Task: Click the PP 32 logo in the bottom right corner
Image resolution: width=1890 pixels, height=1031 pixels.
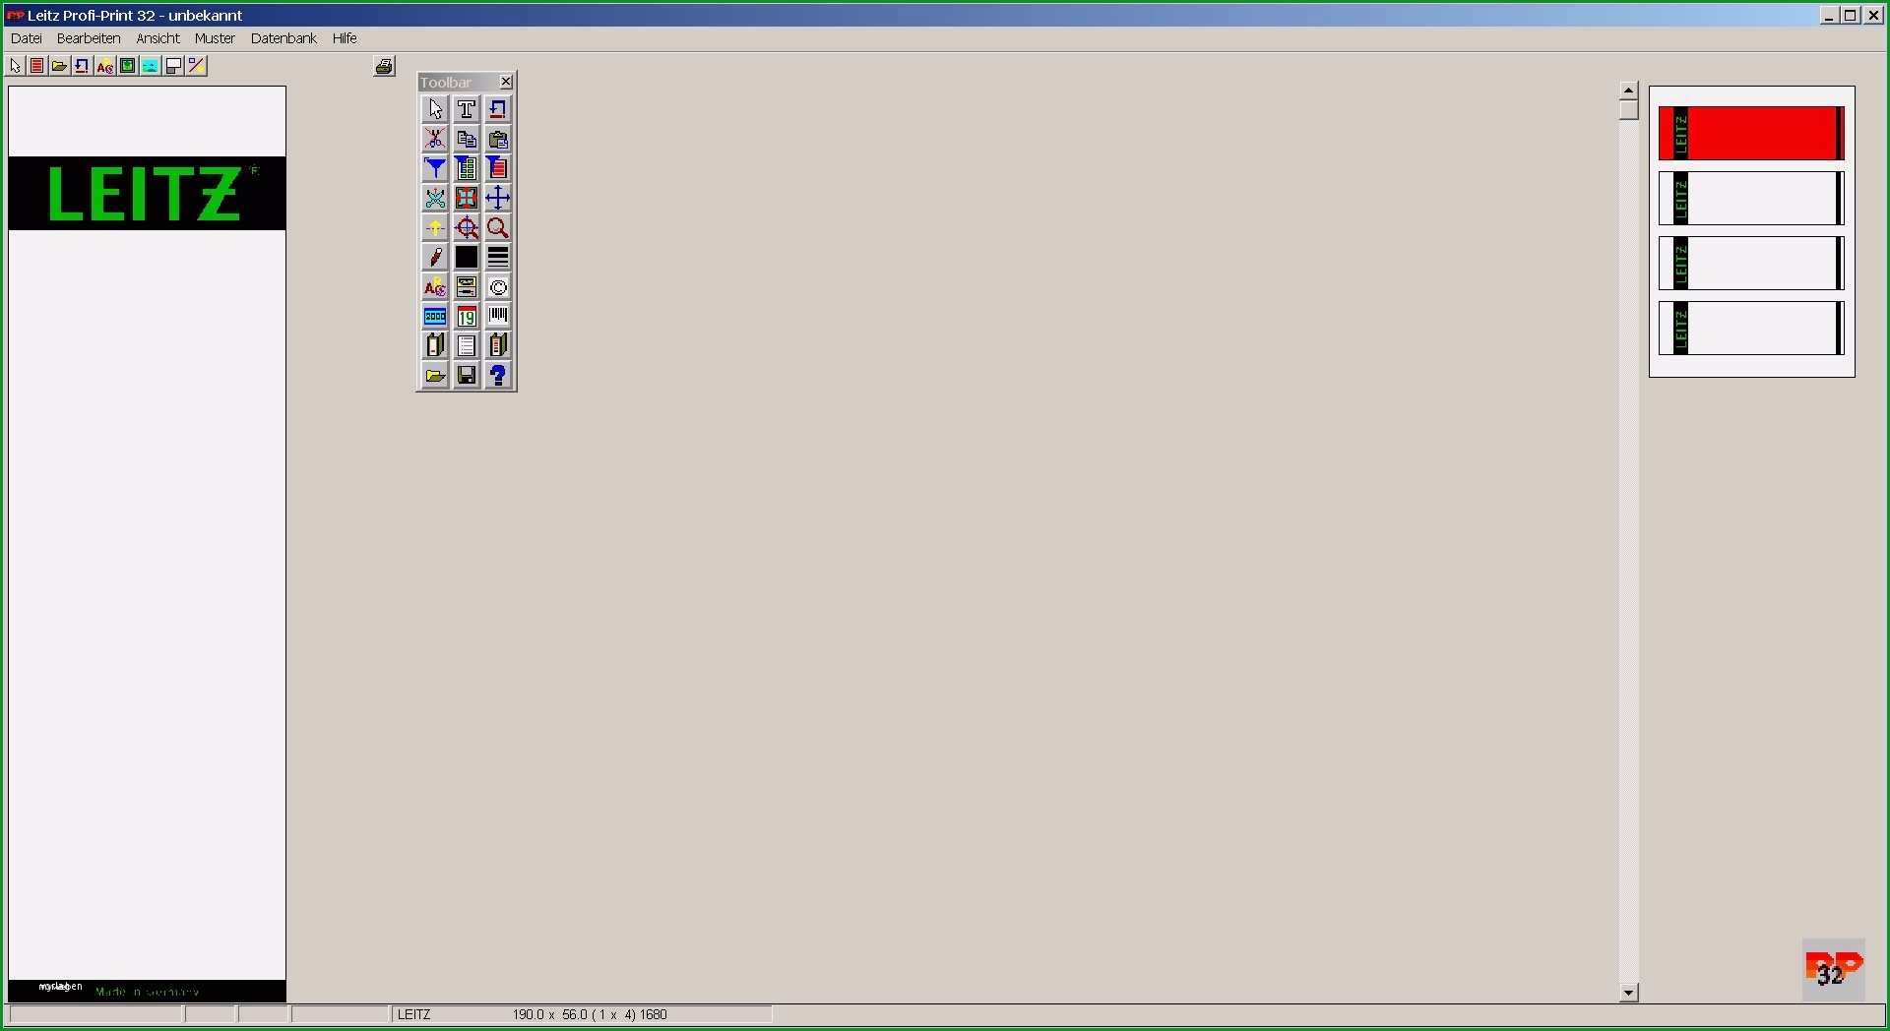Action: pyautogui.click(x=1834, y=969)
